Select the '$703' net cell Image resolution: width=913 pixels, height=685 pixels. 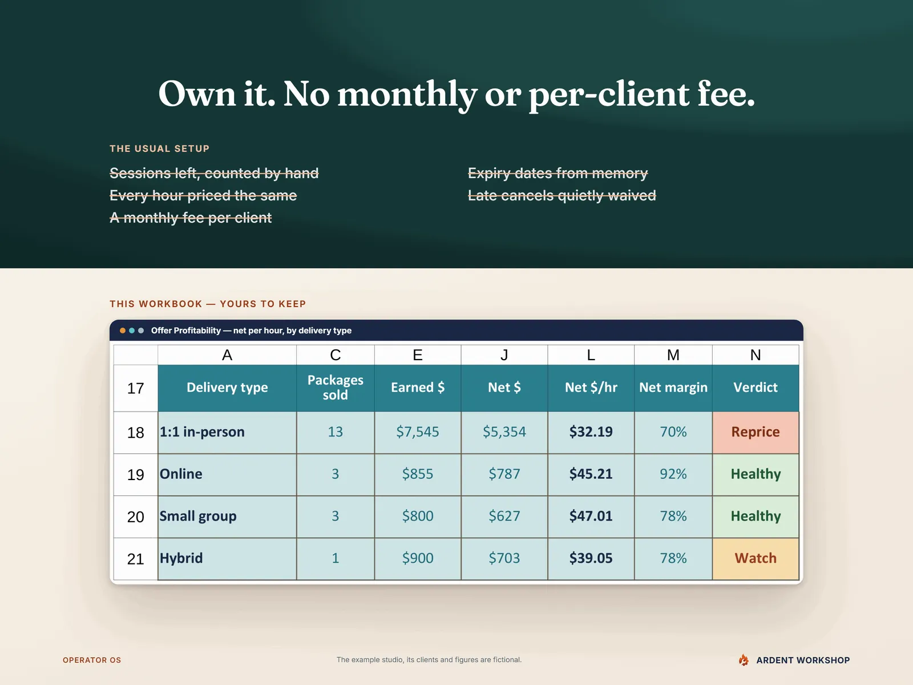[504, 559]
